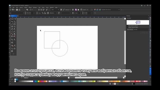
Task: Pick the black swatch in the palette
Action: 17,81
